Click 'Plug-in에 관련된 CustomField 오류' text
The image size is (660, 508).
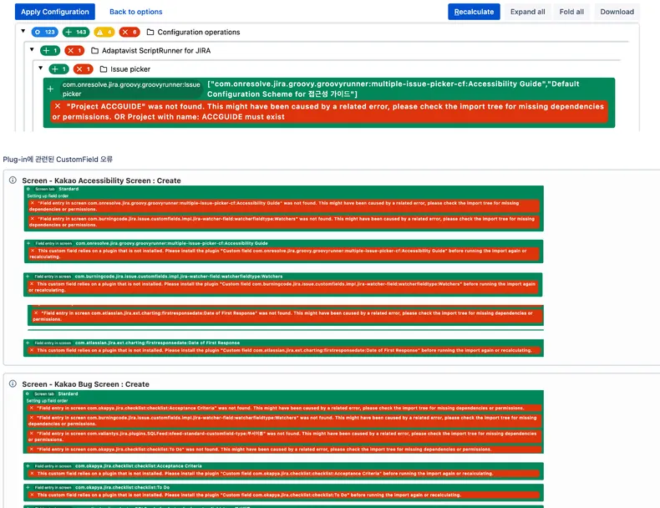click(58, 159)
